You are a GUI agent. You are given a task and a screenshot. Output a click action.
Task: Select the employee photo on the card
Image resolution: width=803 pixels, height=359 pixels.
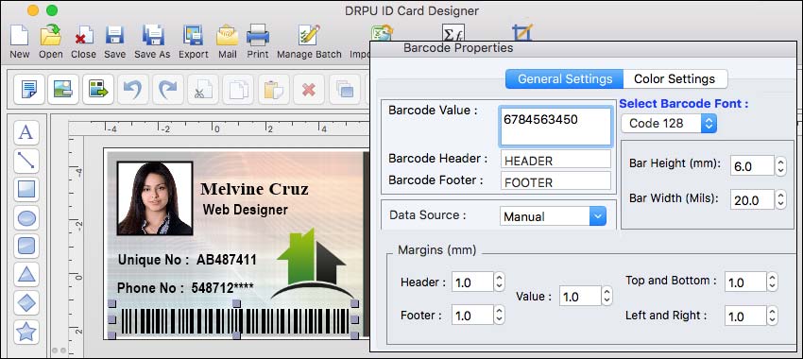click(x=155, y=198)
